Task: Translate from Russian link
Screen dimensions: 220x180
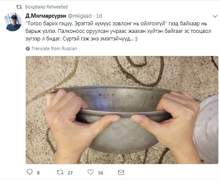Action: [x=54, y=48]
